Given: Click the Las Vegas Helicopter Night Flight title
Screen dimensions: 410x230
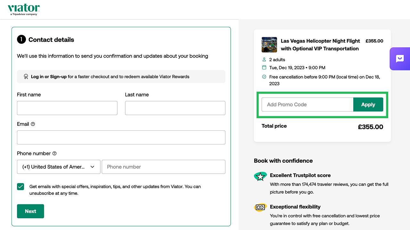Looking at the screenshot, I should 320,45.
